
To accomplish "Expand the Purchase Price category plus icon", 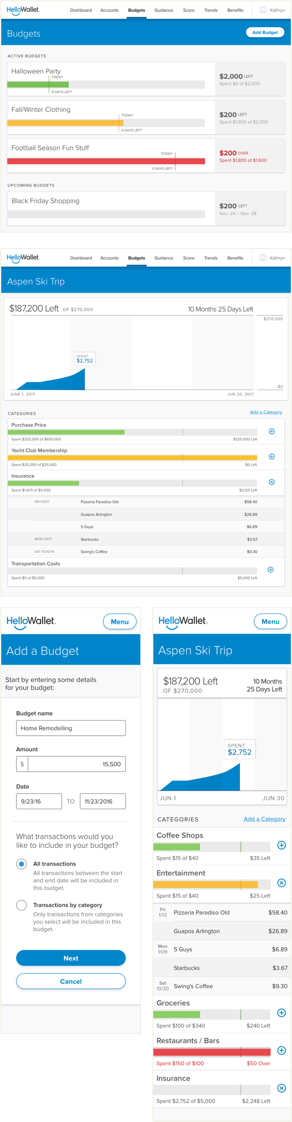I will click(x=272, y=431).
